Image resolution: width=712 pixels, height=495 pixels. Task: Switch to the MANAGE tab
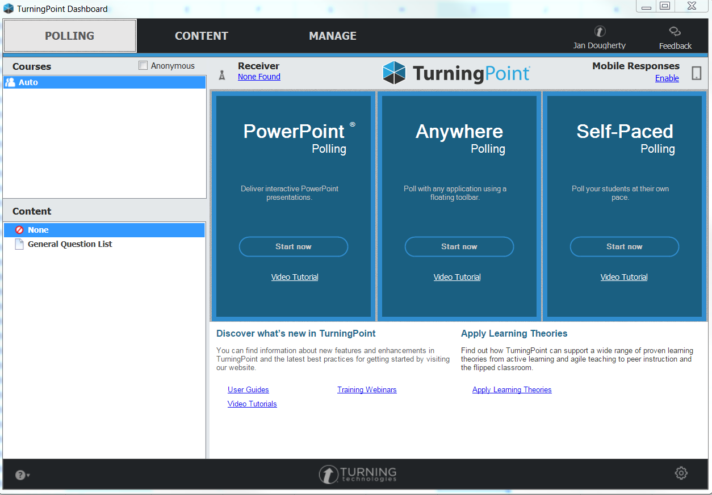click(333, 36)
